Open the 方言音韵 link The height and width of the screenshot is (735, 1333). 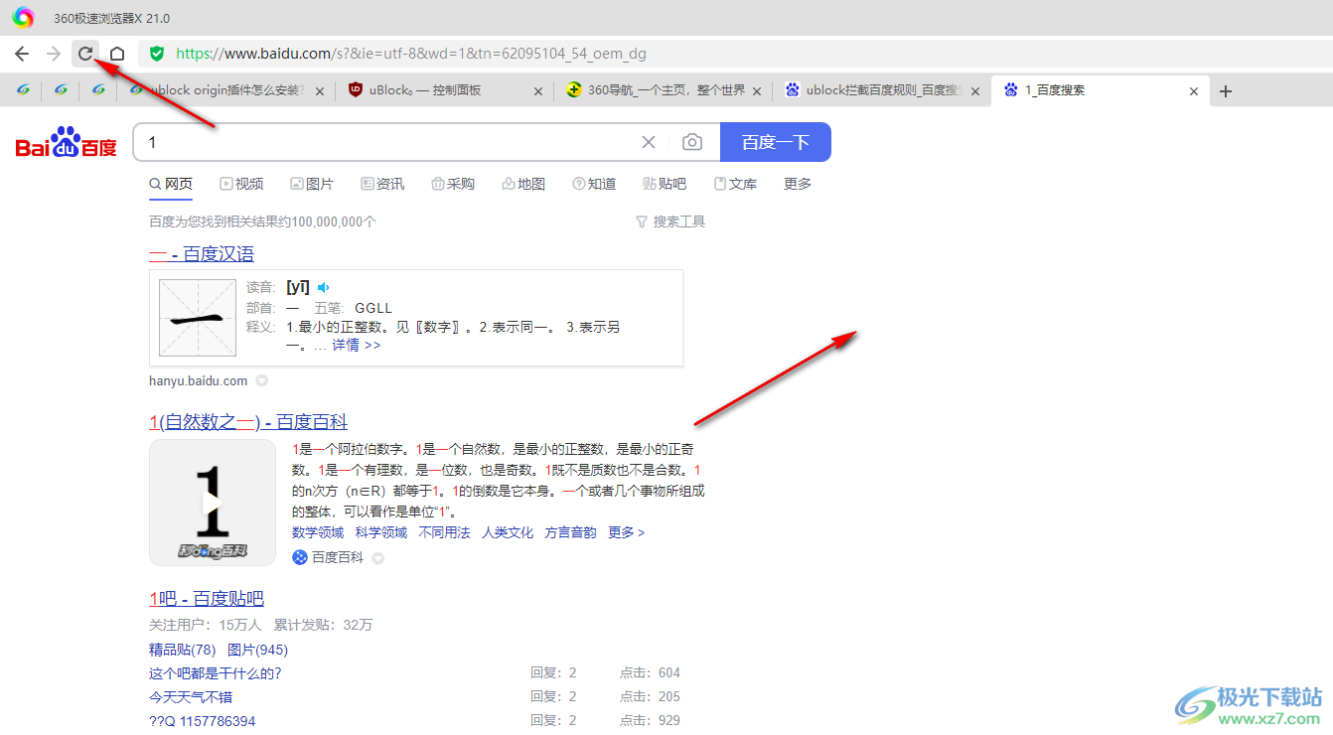(570, 532)
